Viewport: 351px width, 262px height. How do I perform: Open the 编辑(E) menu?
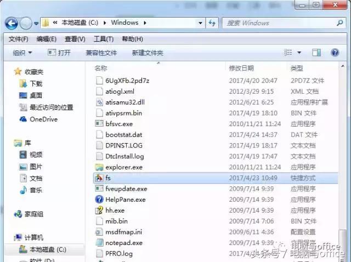pos(46,39)
